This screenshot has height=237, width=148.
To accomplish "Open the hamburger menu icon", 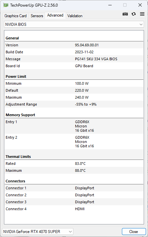I will click(x=142, y=14).
